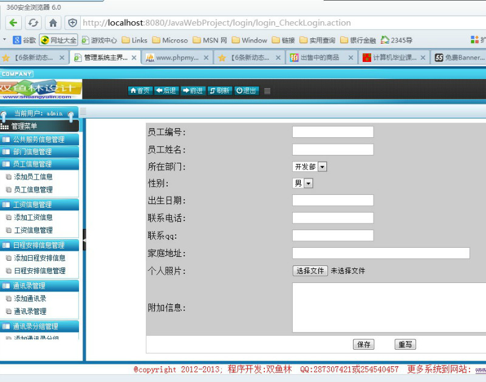The width and height of the screenshot is (486, 382).
Task: Click the 选择文件 upload button
Action: (310, 271)
